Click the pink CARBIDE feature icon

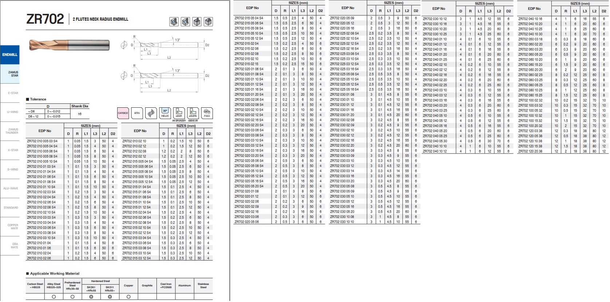pos(123,113)
